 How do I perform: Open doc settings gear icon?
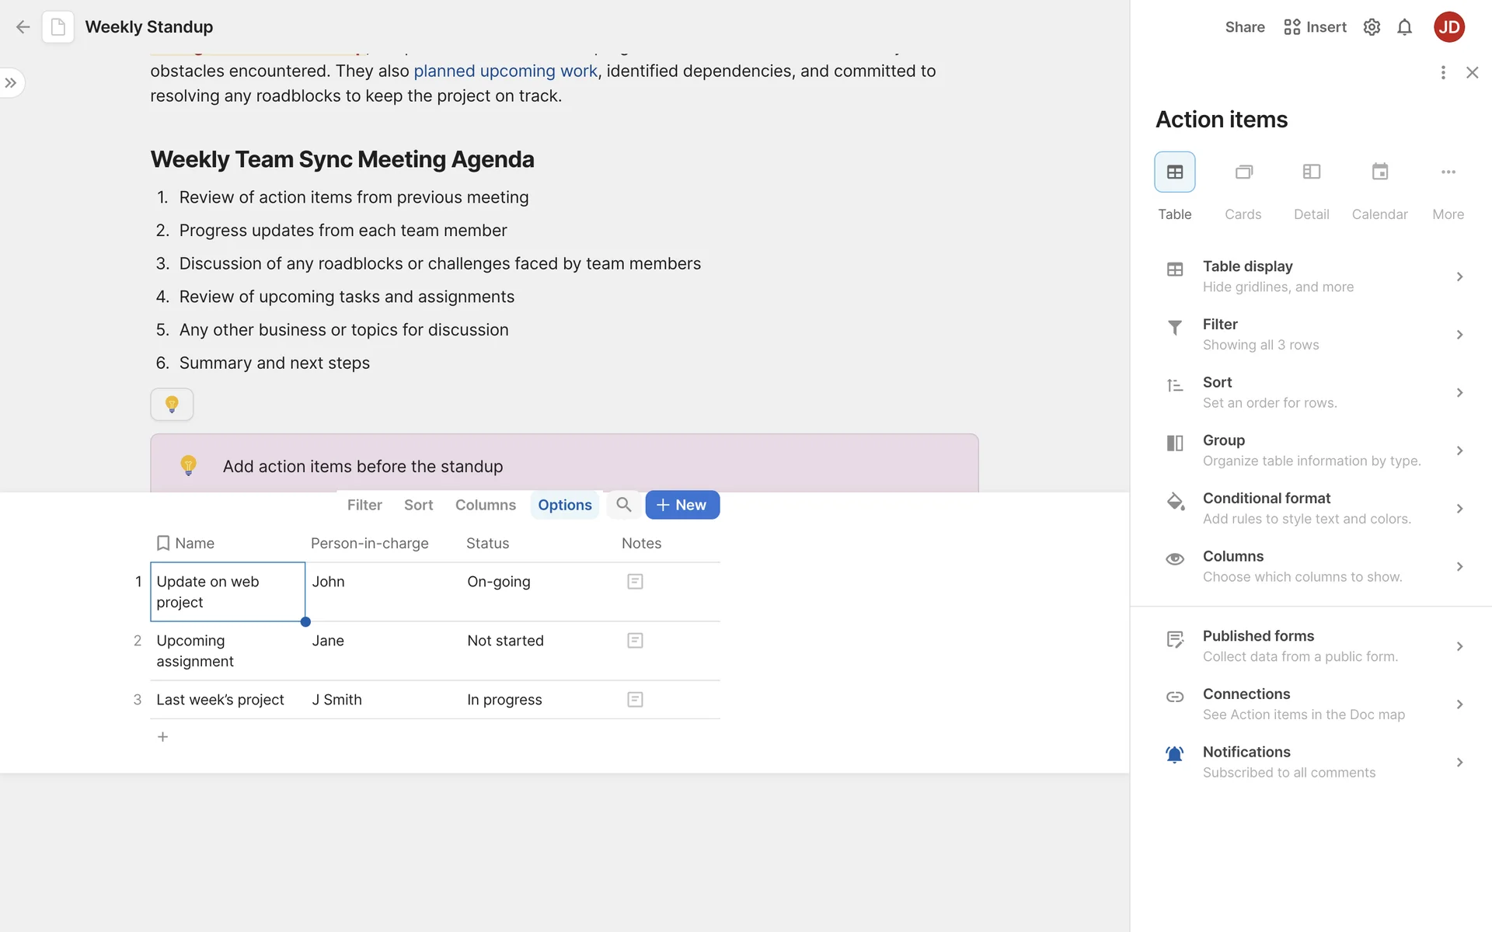(x=1372, y=27)
